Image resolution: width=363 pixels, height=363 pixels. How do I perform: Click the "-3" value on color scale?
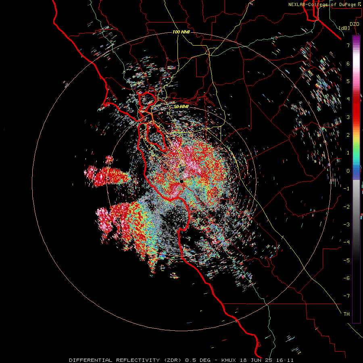coord(346,225)
